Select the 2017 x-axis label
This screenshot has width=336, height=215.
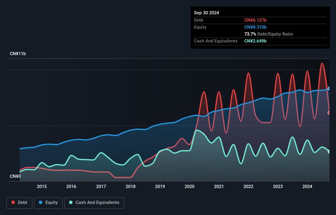pyautogui.click(x=101, y=186)
